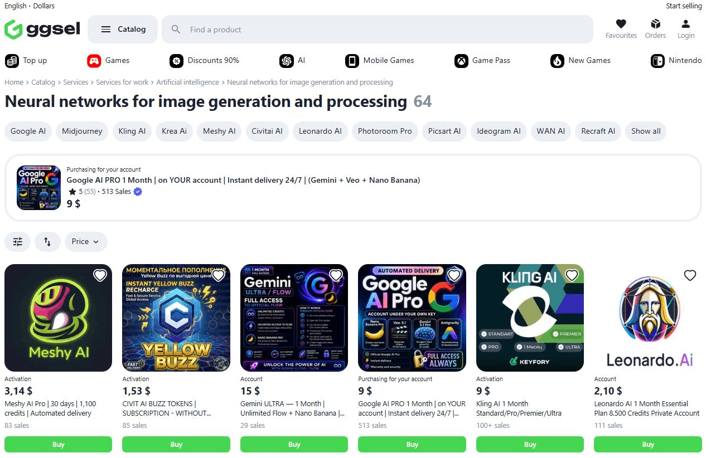Buy the Kling AI 1 Month product
The width and height of the screenshot is (711, 458).
[530, 444]
